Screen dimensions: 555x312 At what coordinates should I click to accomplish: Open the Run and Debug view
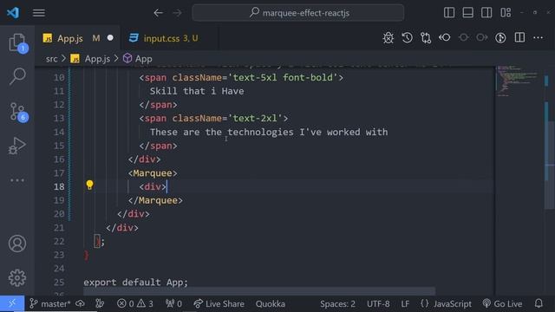click(x=17, y=146)
